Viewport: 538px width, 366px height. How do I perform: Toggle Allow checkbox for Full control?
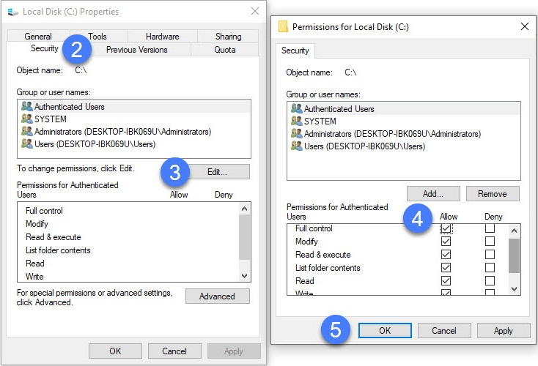(x=446, y=228)
